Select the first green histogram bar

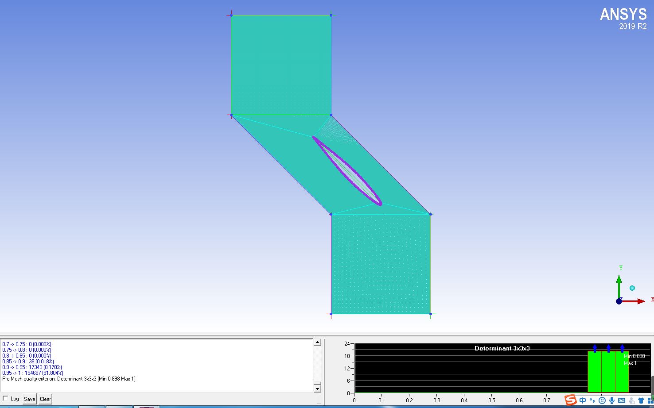click(595, 372)
